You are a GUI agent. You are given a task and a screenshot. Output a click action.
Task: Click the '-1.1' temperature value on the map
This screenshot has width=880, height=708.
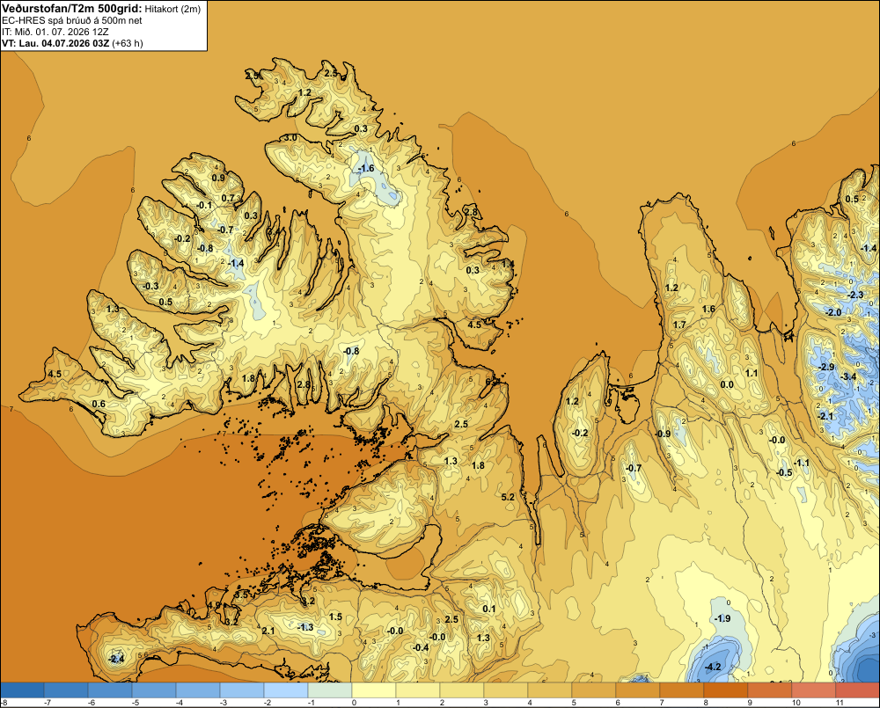(802, 463)
